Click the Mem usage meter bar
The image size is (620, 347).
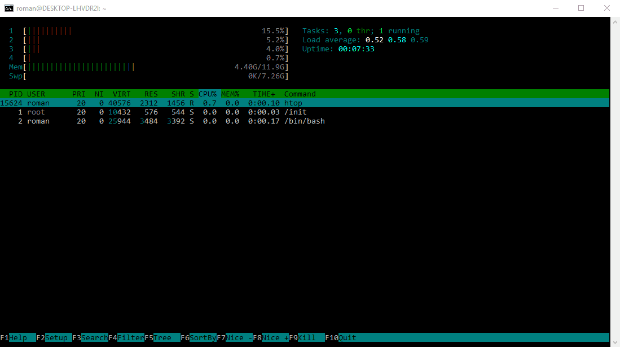[x=156, y=67]
